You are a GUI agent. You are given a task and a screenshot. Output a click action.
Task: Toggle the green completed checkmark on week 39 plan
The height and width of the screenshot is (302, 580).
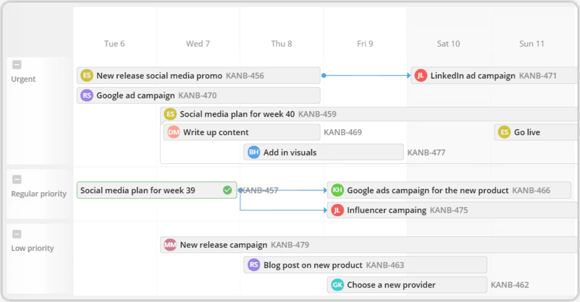[x=228, y=190]
